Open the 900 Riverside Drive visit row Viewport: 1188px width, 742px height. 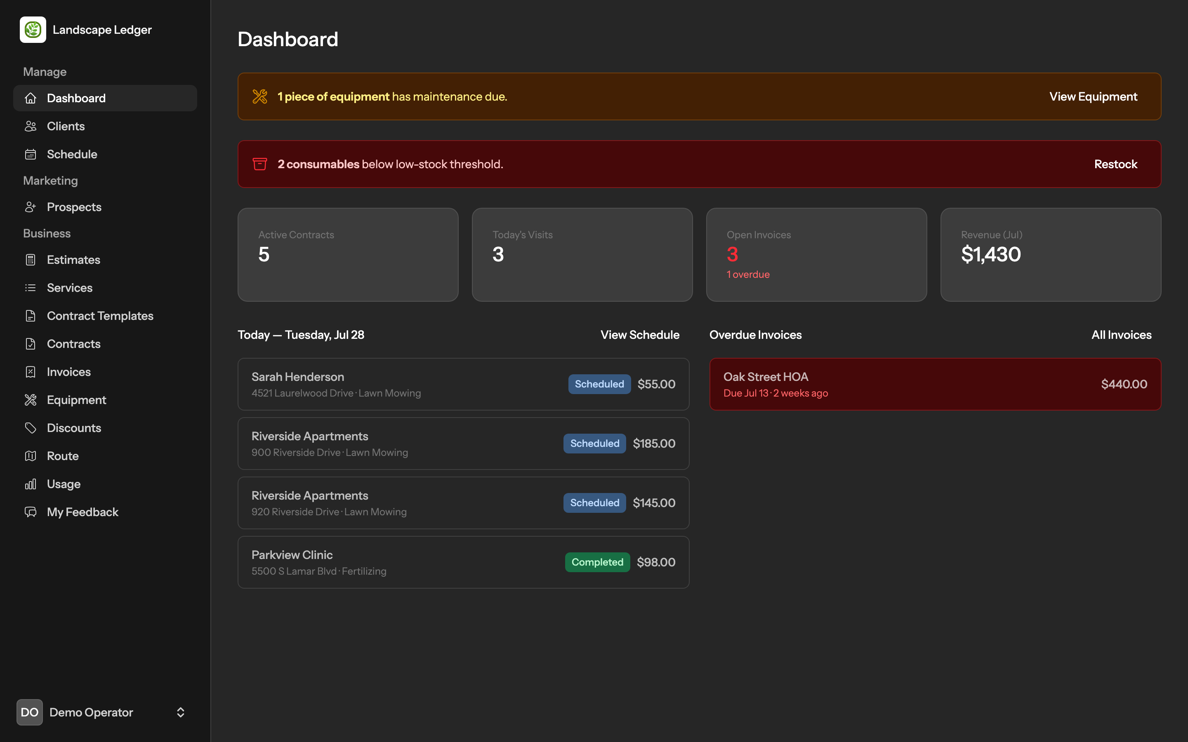pyautogui.click(x=463, y=444)
